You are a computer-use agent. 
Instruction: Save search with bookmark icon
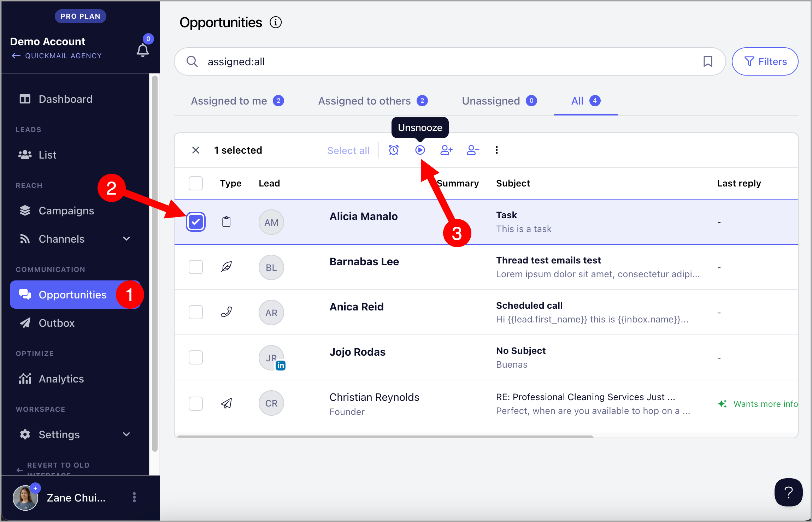(x=708, y=61)
